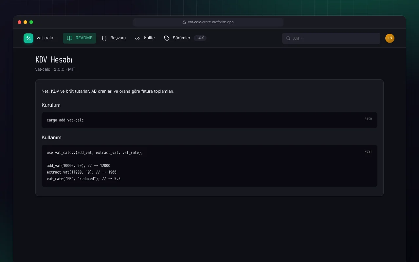This screenshot has height=262, width=419.
Task: Click the 1.0.0 version badge
Action: [x=200, y=38]
